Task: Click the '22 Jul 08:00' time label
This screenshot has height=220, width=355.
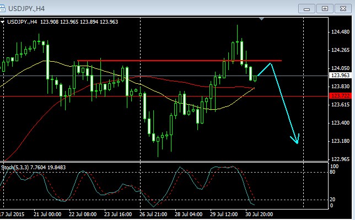Action: pyautogui.click(x=83, y=214)
